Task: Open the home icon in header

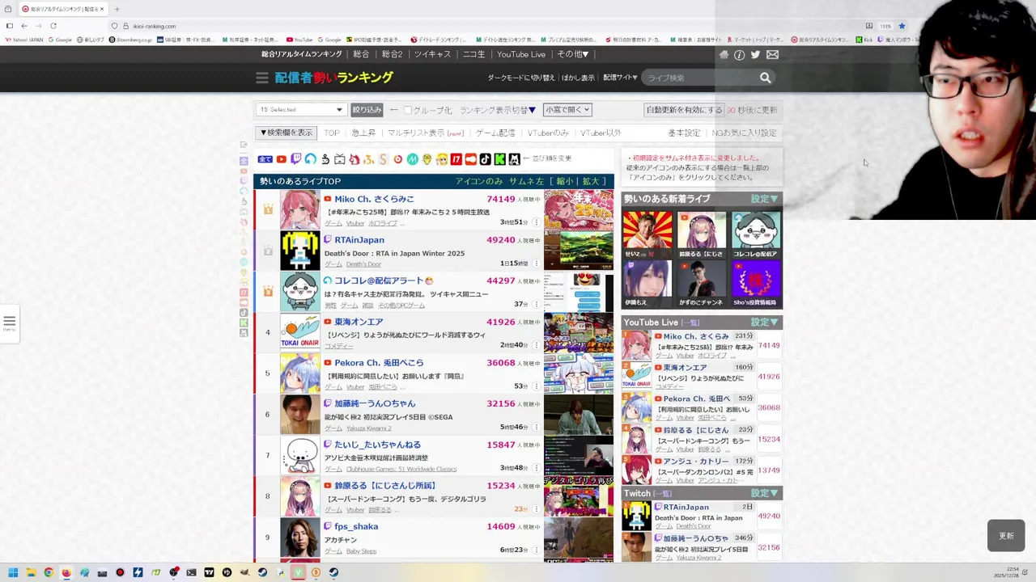Action: point(724,55)
